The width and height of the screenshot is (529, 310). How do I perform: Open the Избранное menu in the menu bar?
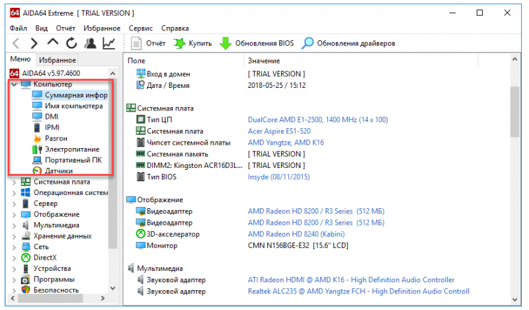pyautogui.click(x=102, y=28)
